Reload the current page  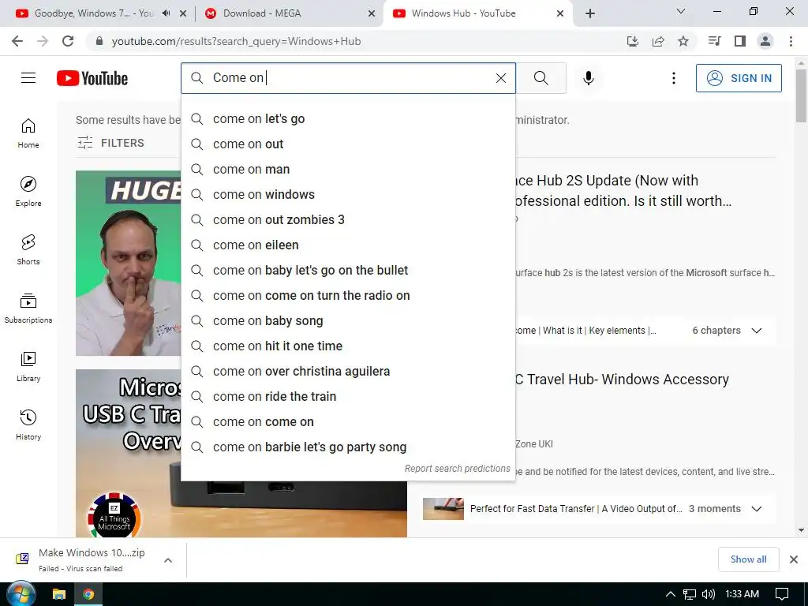tap(68, 41)
